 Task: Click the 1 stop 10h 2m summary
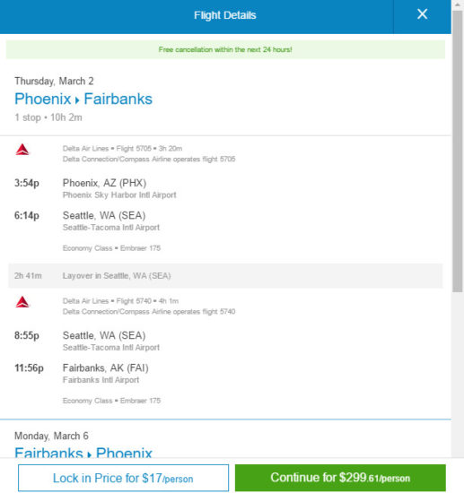(48, 117)
